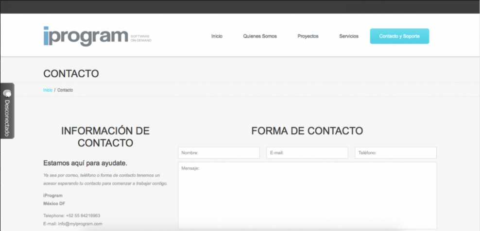
Task: Click into the E-mail input field
Action: pos(307,153)
